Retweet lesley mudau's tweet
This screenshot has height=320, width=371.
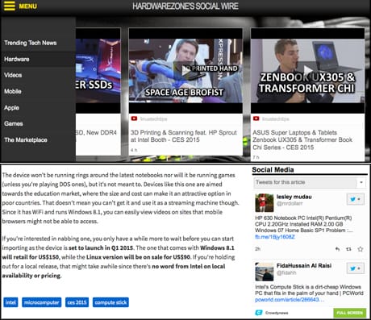click(x=348, y=249)
